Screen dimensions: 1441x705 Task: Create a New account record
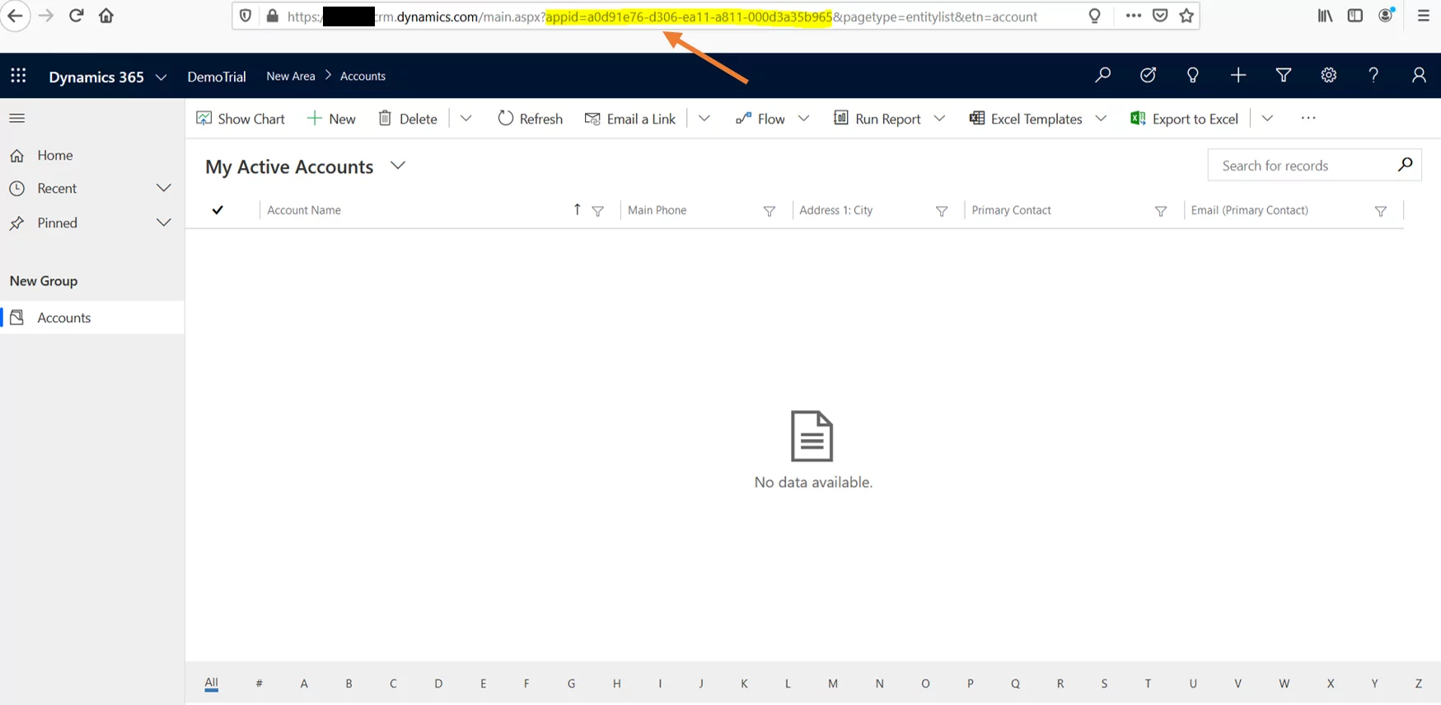(x=331, y=119)
